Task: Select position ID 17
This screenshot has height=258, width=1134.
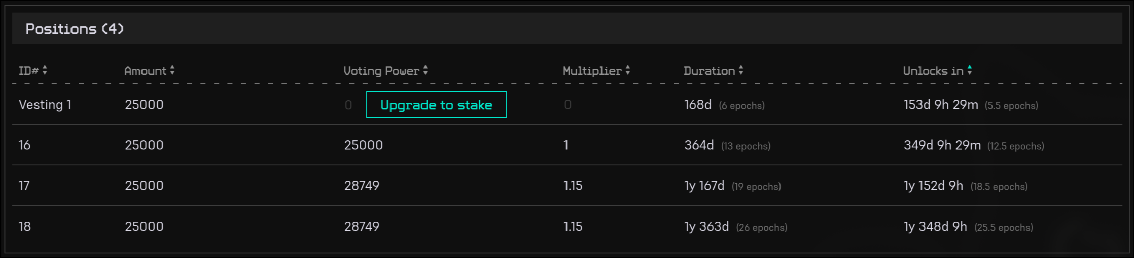Action: 24,186
